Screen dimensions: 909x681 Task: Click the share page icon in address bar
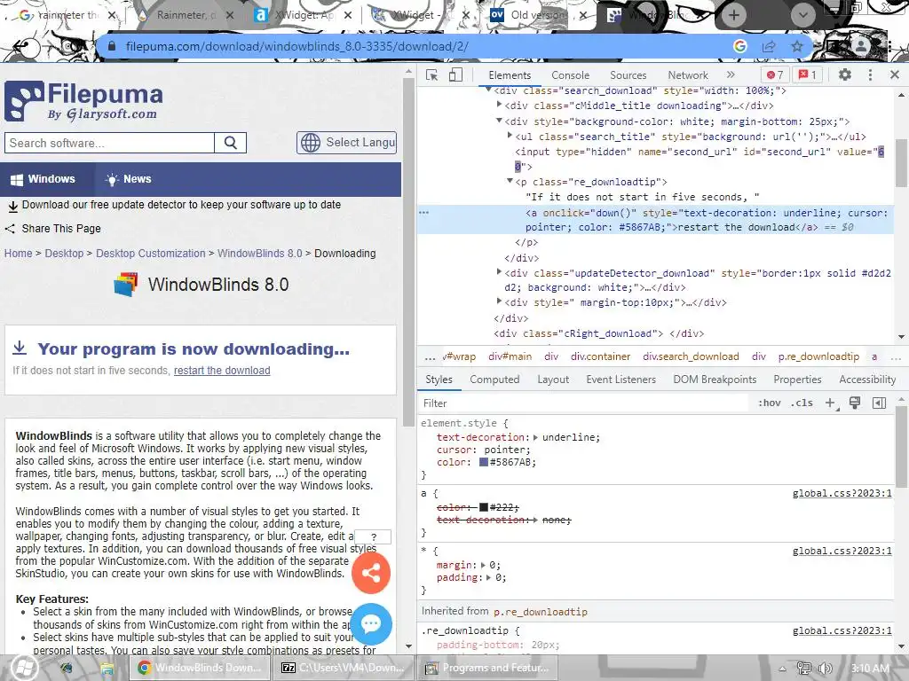(770, 46)
